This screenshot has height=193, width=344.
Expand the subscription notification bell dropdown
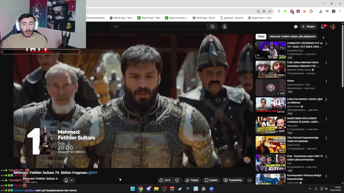pos(69,180)
